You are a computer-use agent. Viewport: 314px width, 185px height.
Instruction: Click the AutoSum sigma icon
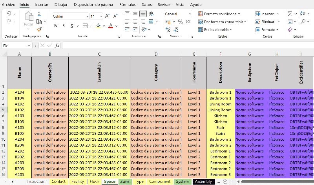(290, 14)
